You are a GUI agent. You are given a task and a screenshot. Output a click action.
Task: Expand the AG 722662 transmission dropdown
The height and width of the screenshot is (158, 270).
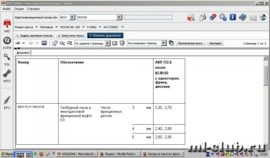(122, 27)
